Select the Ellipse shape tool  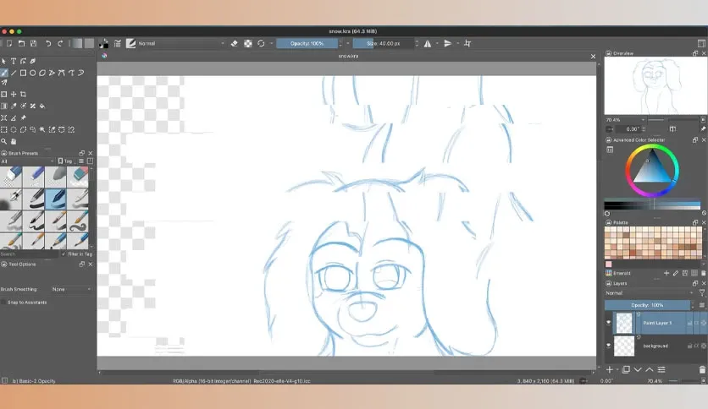click(x=32, y=73)
